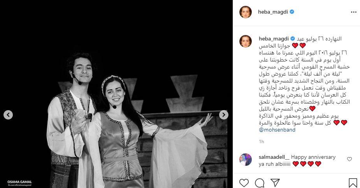360x188 pixels.
Task: Open the @mohsenband mention link
Action: [x=277, y=130]
